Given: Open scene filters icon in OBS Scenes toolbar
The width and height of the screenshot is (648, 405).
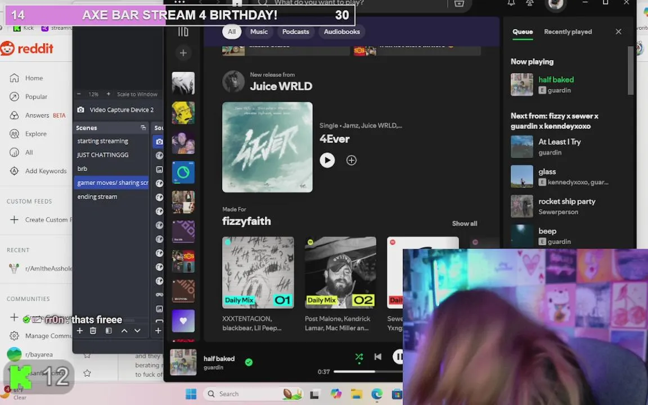Looking at the screenshot, I should click(x=108, y=331).
